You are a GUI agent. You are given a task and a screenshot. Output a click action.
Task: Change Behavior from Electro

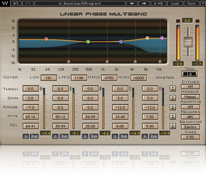click(191, 127)
